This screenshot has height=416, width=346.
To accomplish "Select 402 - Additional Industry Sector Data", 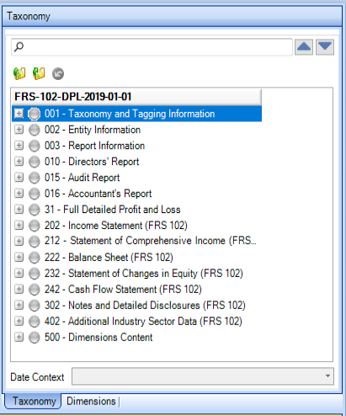I will point(143,321).
